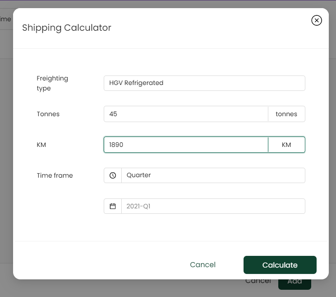Click the Calculate button

(x=280, y=265)
